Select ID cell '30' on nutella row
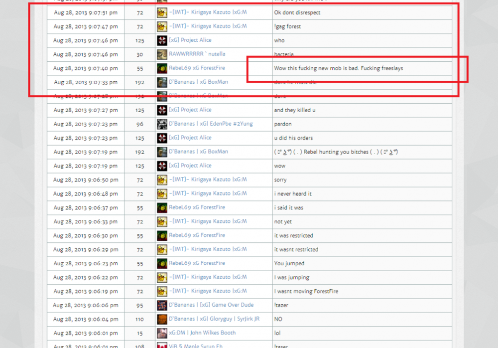 pyautogui.click(x=140, y=55)
